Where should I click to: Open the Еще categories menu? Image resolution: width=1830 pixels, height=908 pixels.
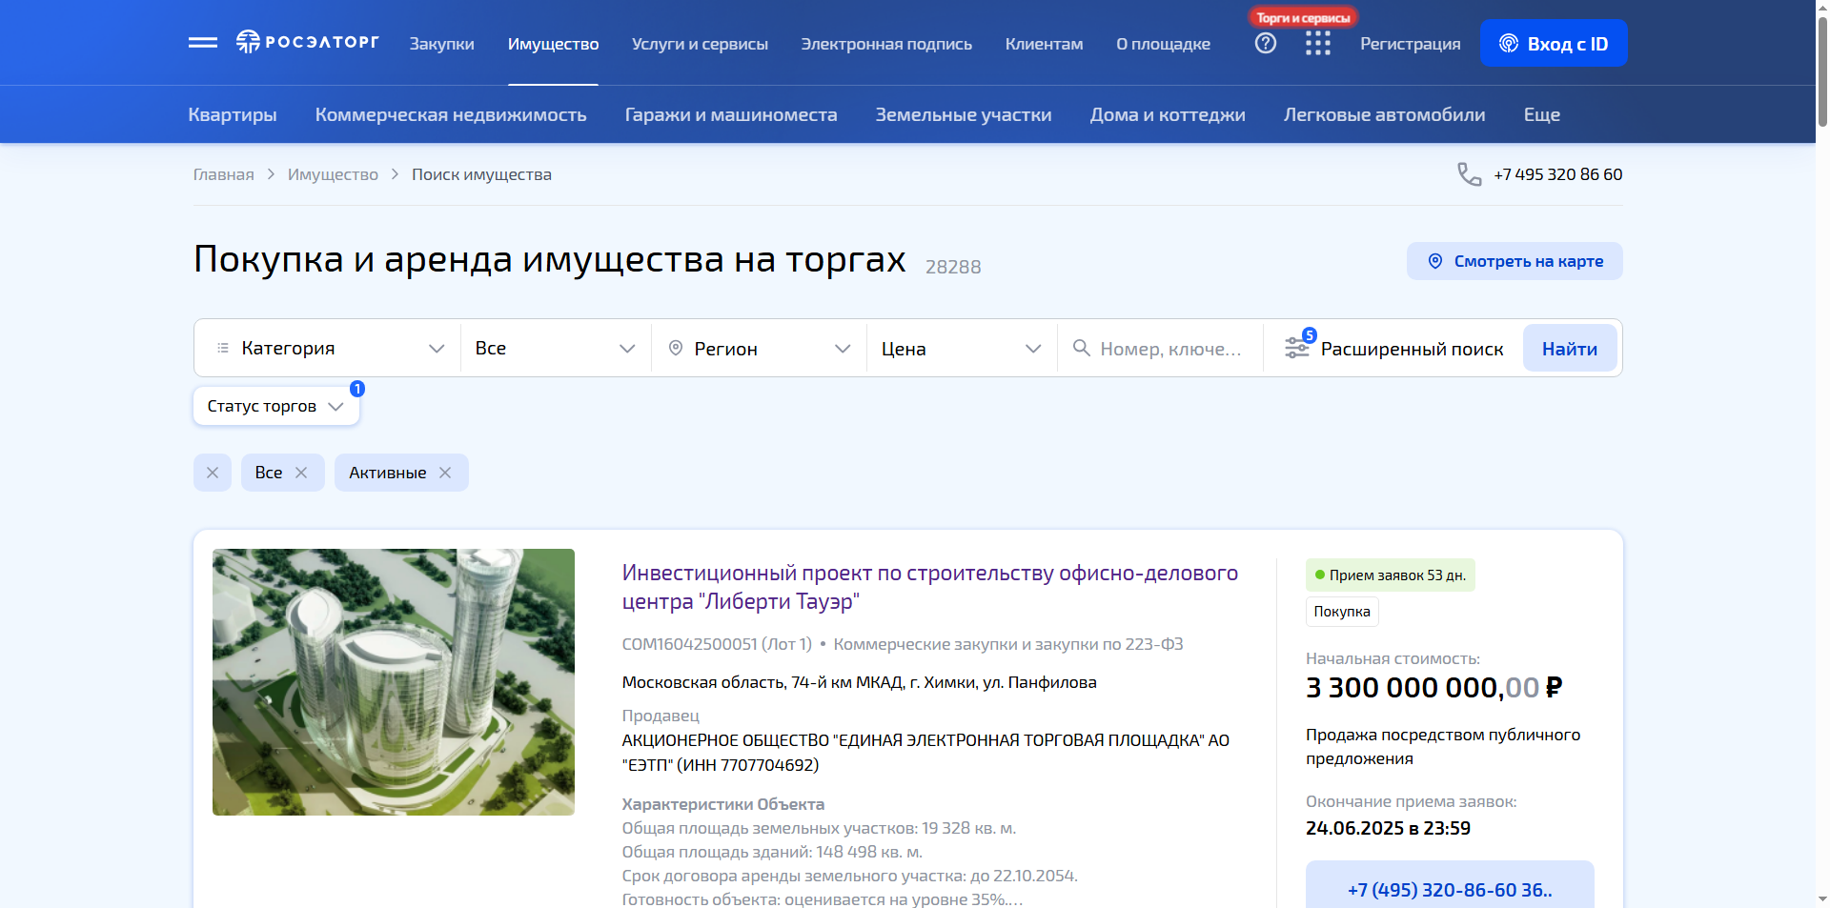(x=1541, y=114)
